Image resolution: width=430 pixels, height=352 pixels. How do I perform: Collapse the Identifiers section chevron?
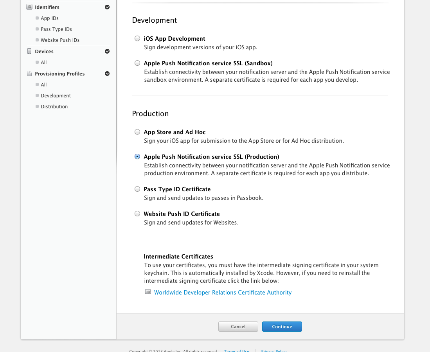[107, 7]
